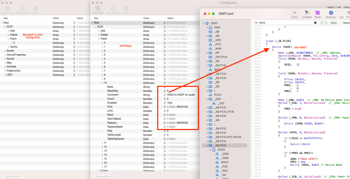This screenshot has width=350, height=179.
Task: Expand patch entry 11 in Config.plist
Action: [103, 143]
